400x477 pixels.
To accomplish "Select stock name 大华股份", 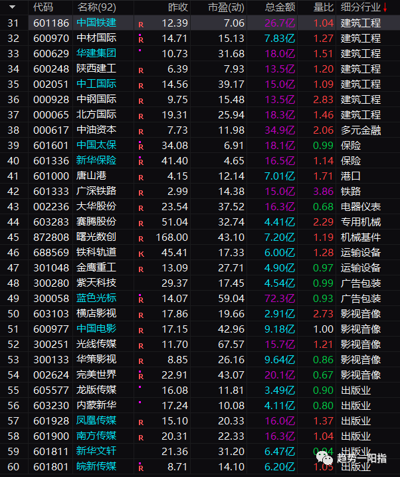I will point(96,206).
